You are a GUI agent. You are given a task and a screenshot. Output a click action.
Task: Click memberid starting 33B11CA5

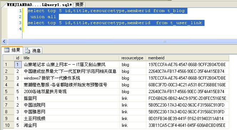(x=187, y=125)
